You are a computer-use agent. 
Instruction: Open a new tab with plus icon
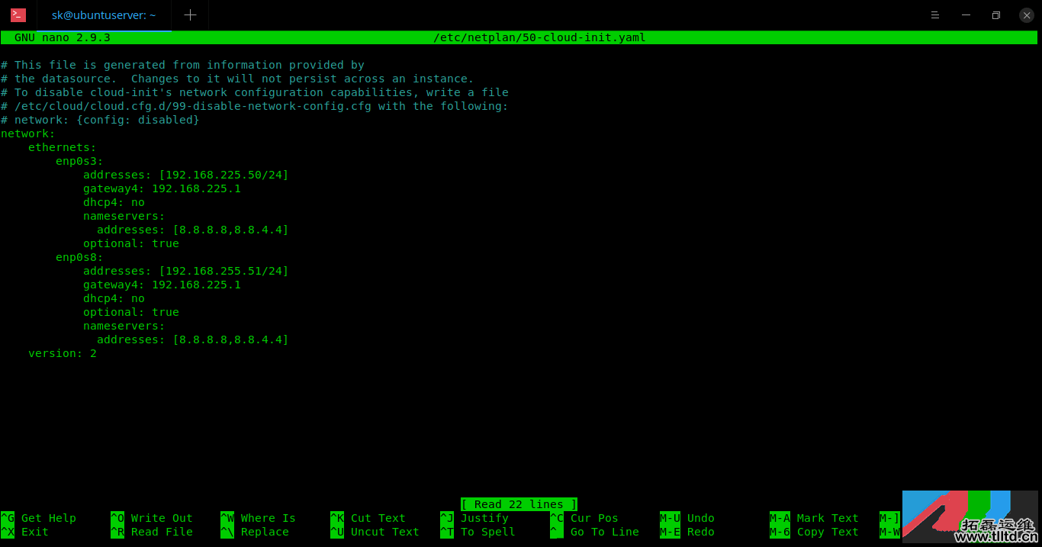(190, 15)
